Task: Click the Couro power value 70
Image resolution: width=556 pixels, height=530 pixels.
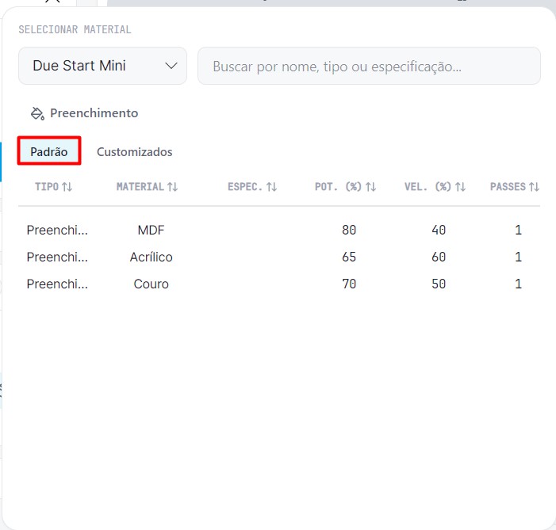Action: point(349,284)
